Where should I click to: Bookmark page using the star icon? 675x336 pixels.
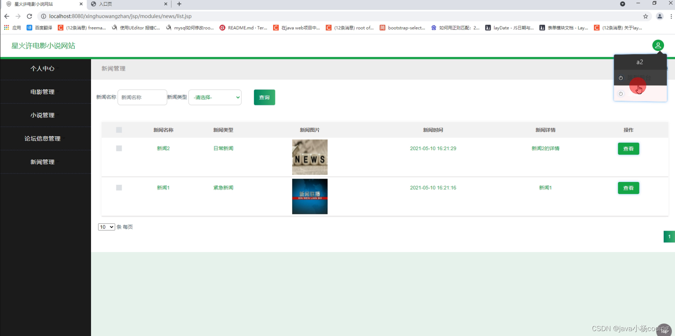646,16
